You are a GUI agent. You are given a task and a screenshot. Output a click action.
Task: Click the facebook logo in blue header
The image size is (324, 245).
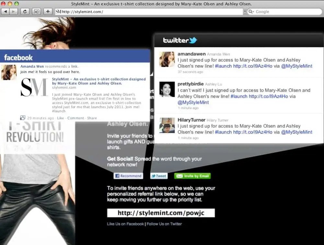click(x=18, y=57)
